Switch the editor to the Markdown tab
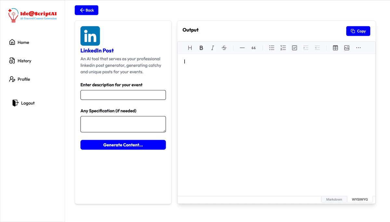 tap(334, 199)
